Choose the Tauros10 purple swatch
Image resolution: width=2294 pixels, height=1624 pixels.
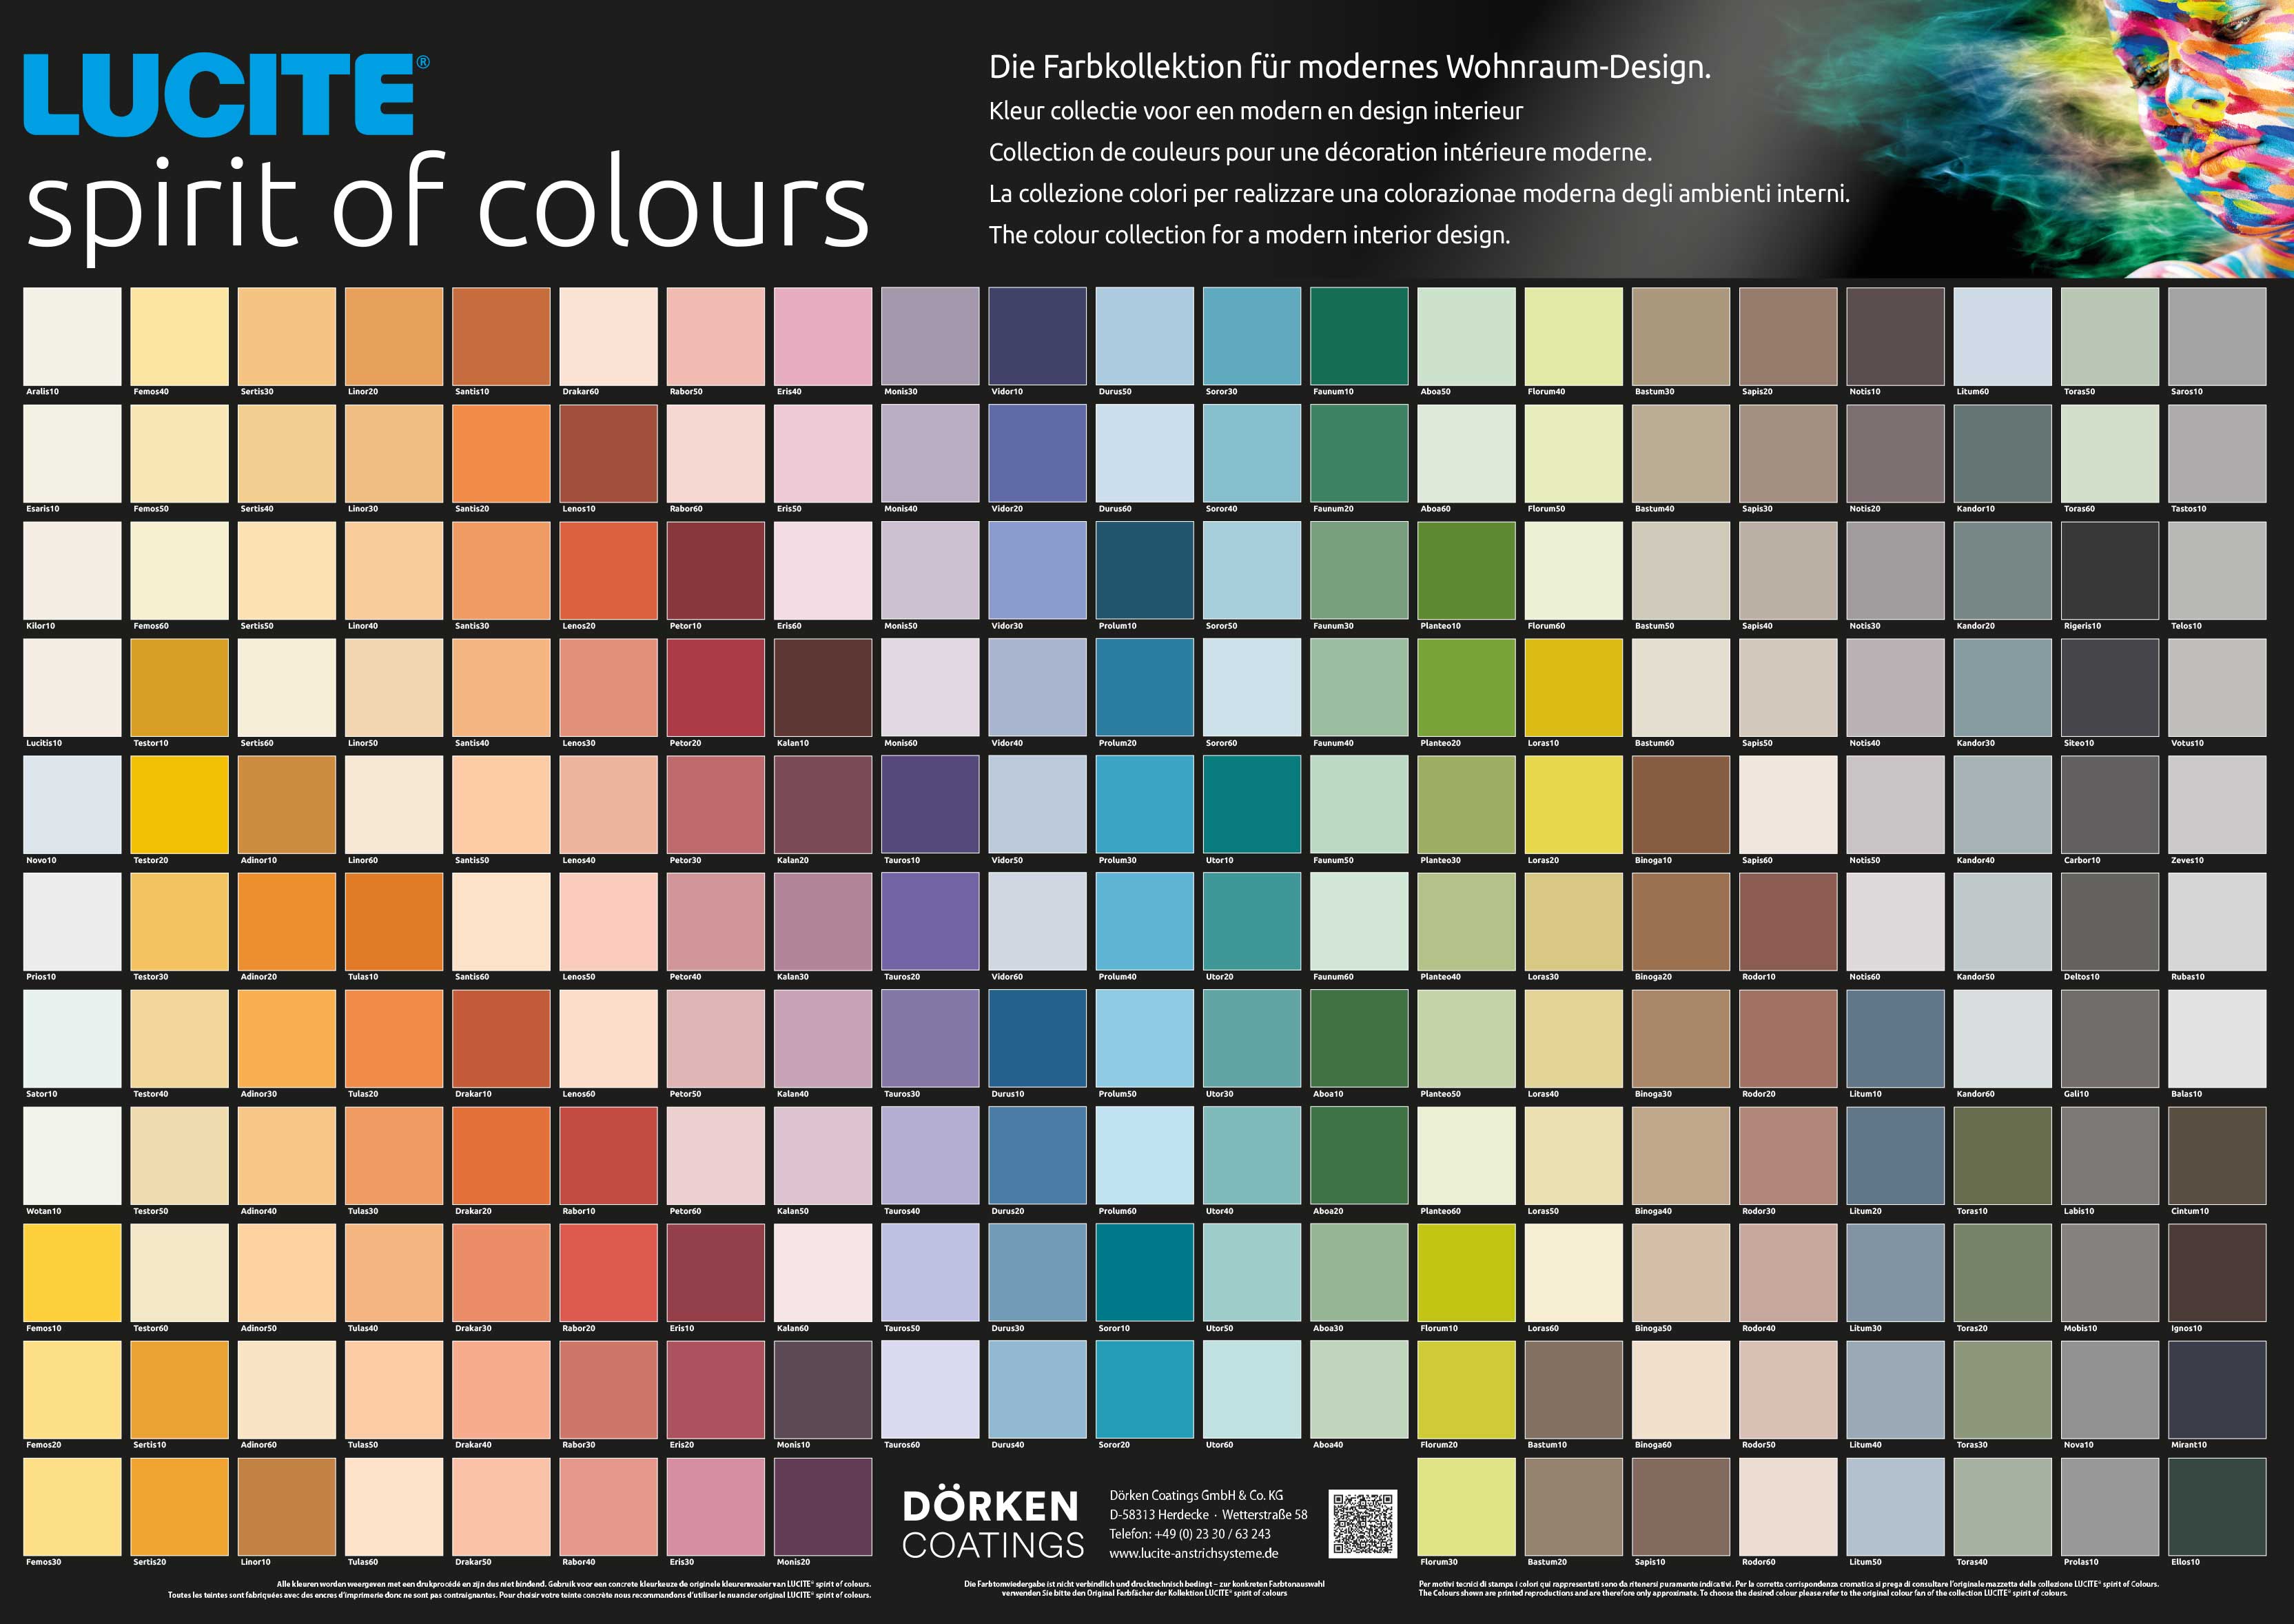click(930, 804)
